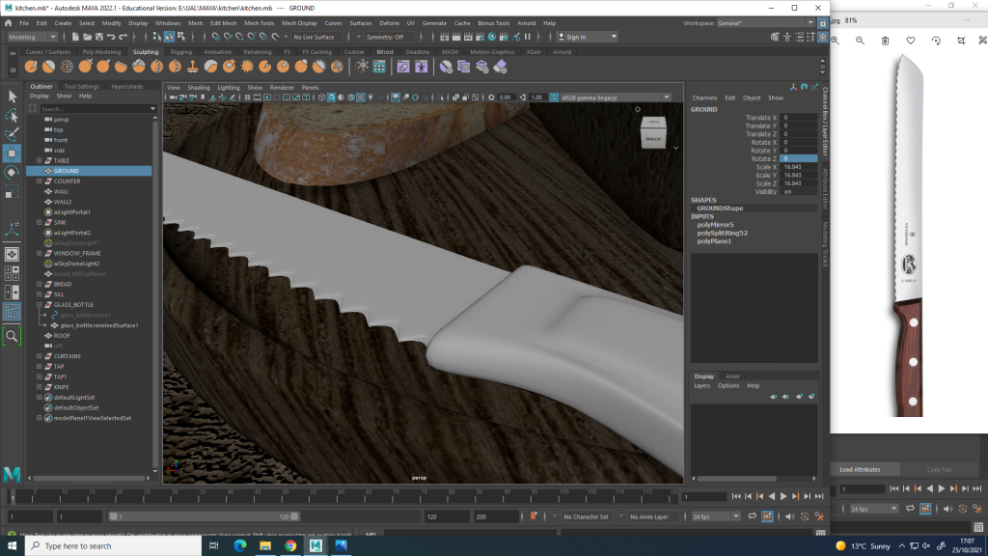Toggle the No Live Surface field
This screenshot has height=556, width=988.
pos(315,38)
